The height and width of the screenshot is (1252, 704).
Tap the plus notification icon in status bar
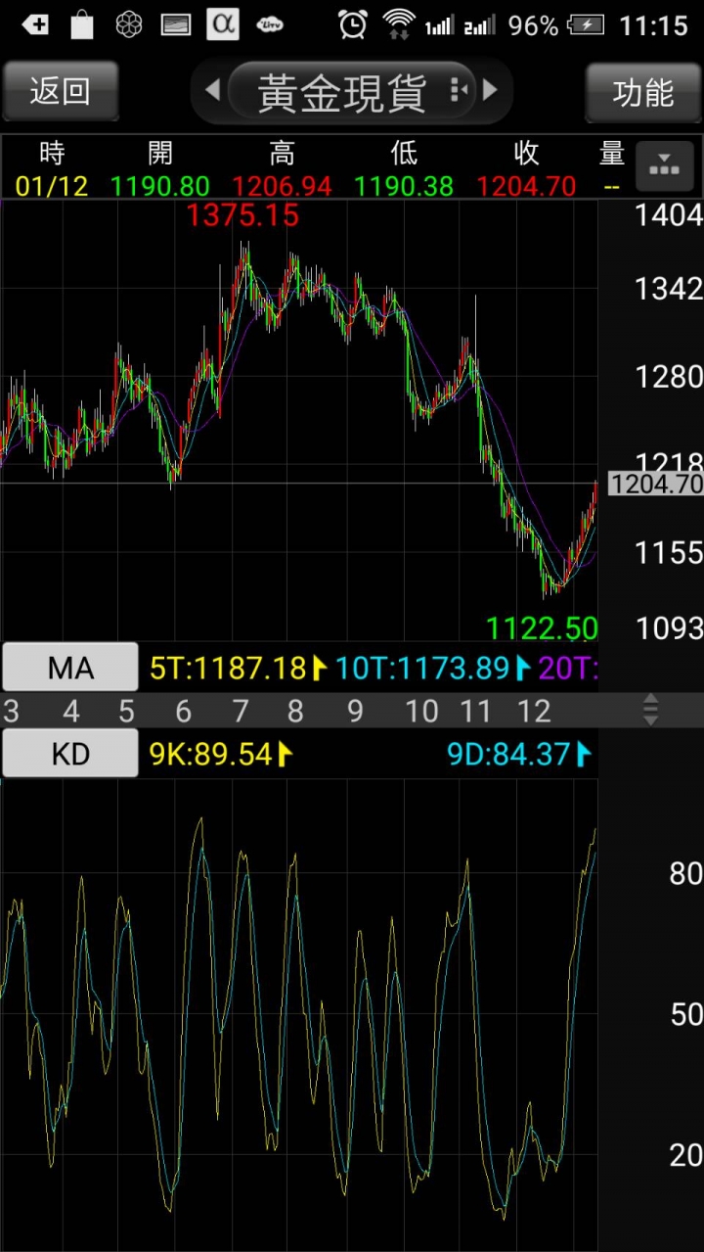(35, 24)
